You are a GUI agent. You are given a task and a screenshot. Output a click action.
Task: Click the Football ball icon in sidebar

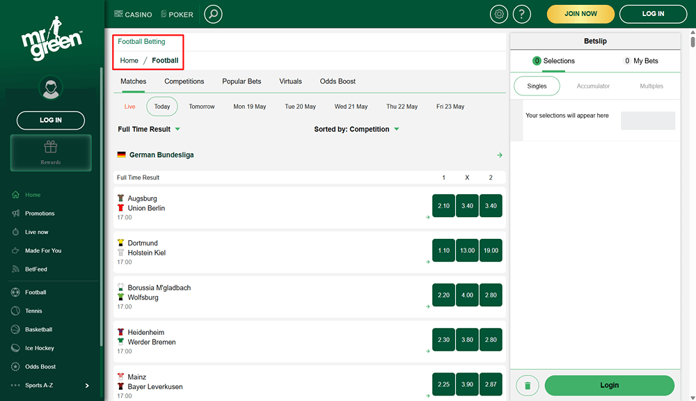pos(15,292)
